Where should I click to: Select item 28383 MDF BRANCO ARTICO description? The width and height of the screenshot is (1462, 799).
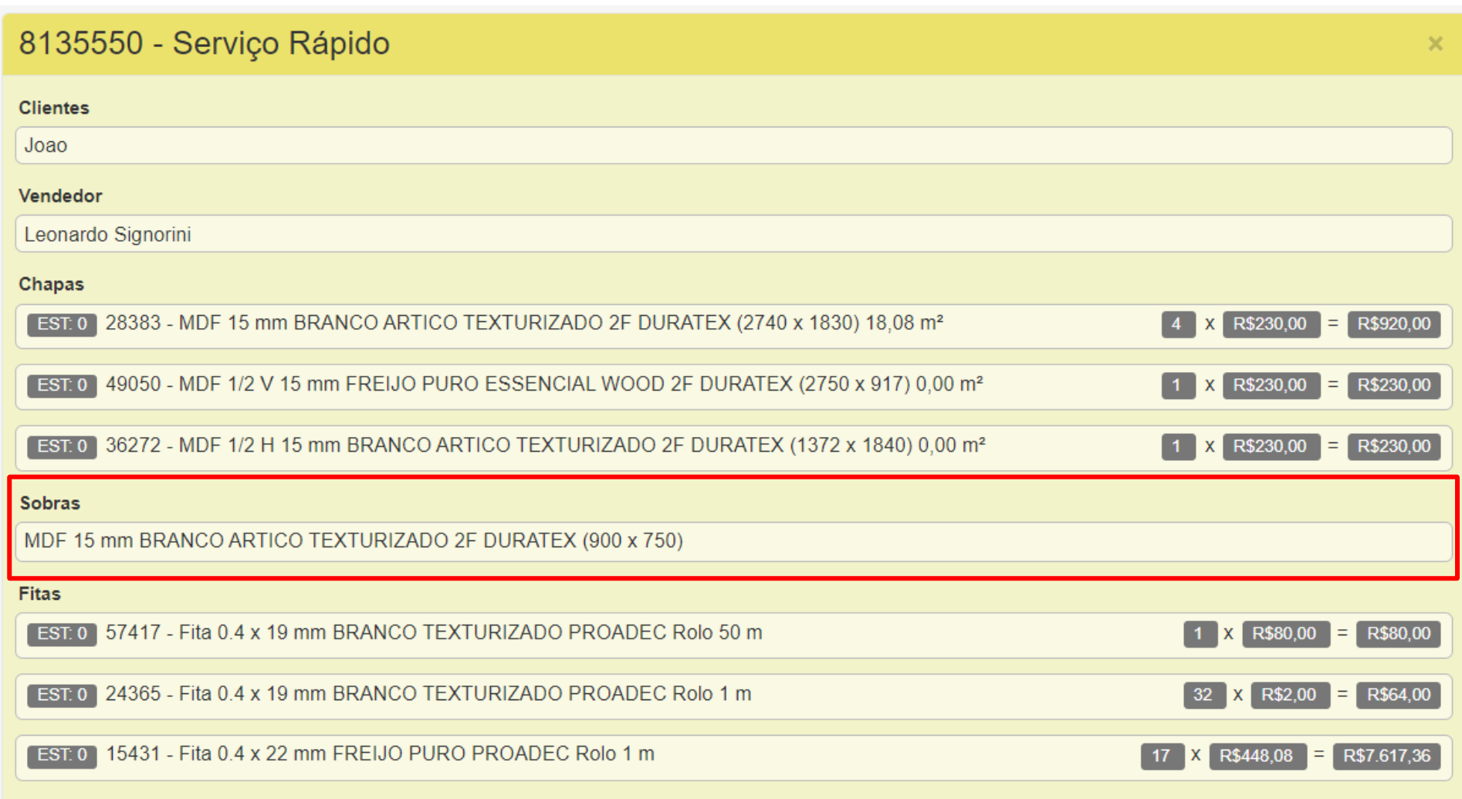524,323
